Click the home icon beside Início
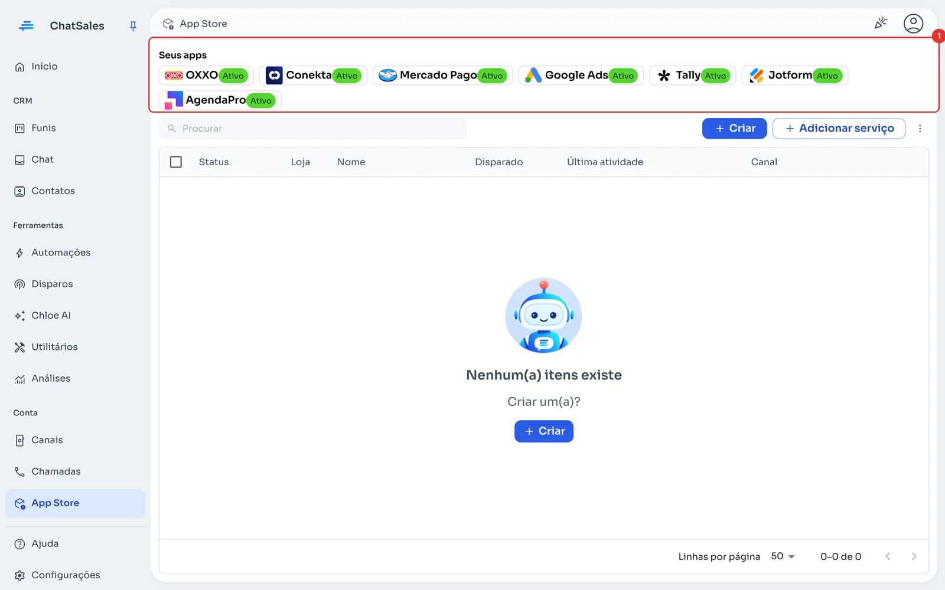The width and height of the screenshot is (945, 590). coord(19,67)
